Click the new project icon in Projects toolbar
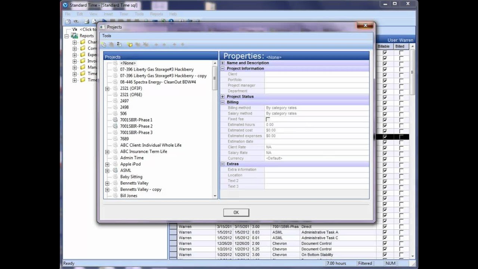The image size is (478, 269). tap(104, 44)
